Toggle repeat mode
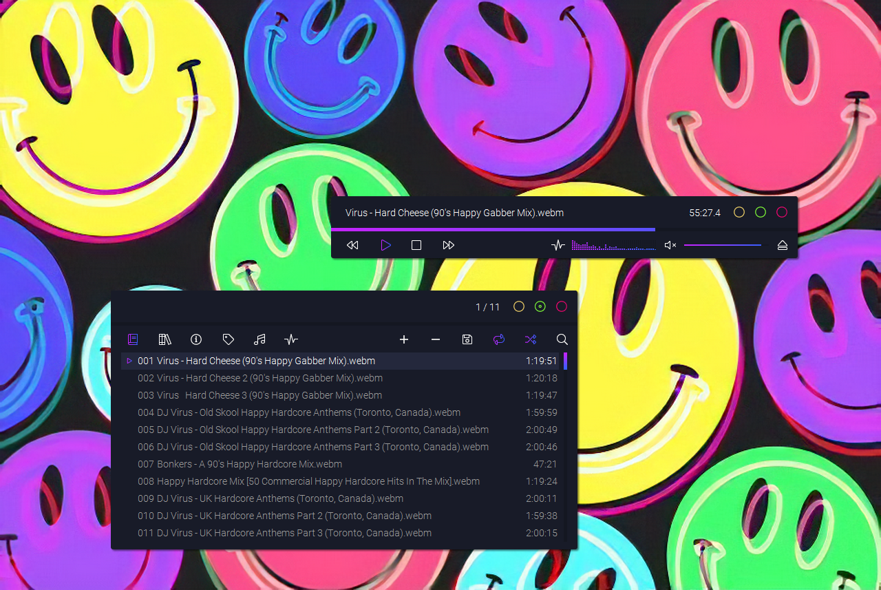 [x=499, y=339]
